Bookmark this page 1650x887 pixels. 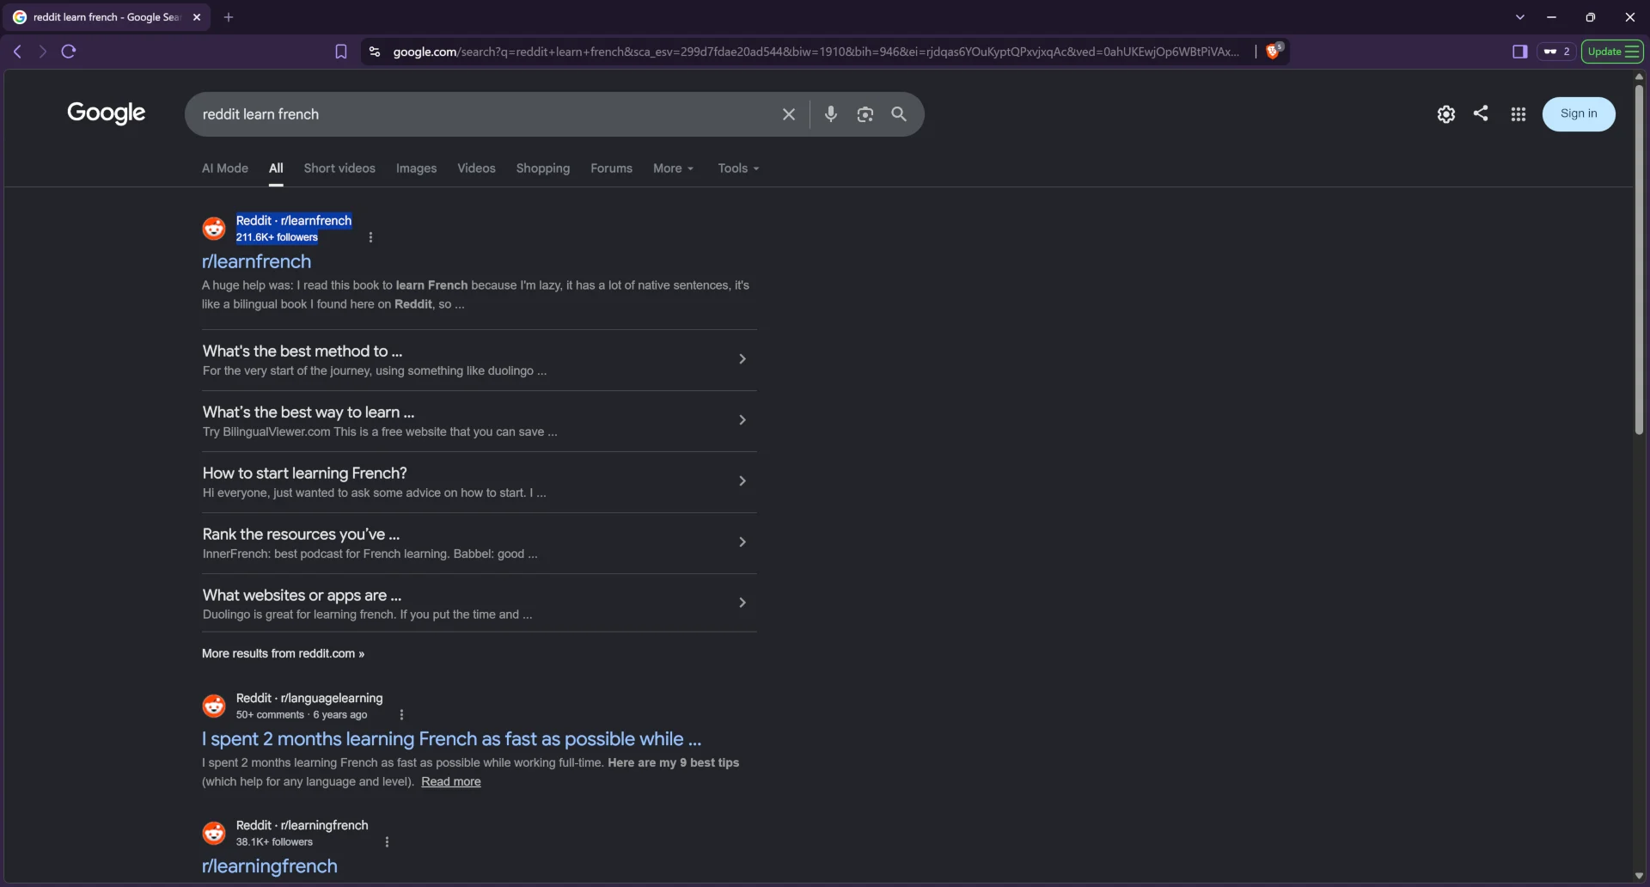(341, 52)
